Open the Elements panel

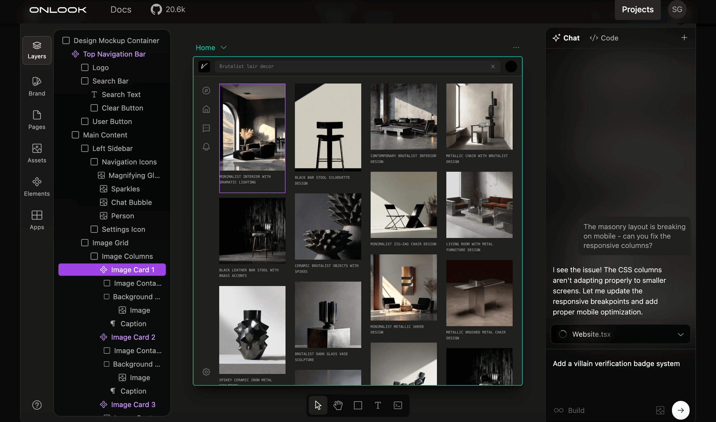(37, 187)
